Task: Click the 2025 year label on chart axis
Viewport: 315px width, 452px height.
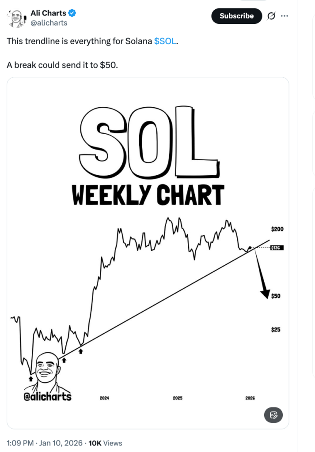Action: pos(178,398)
